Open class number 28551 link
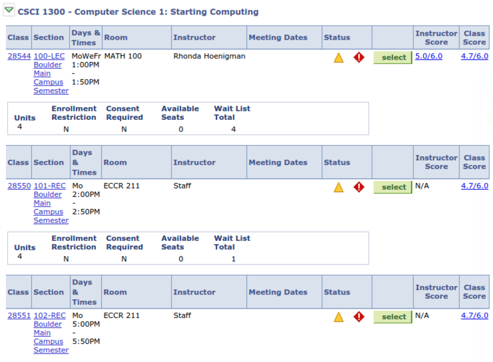The width and height of the screenshot is (493, 362). click(19, 316)
